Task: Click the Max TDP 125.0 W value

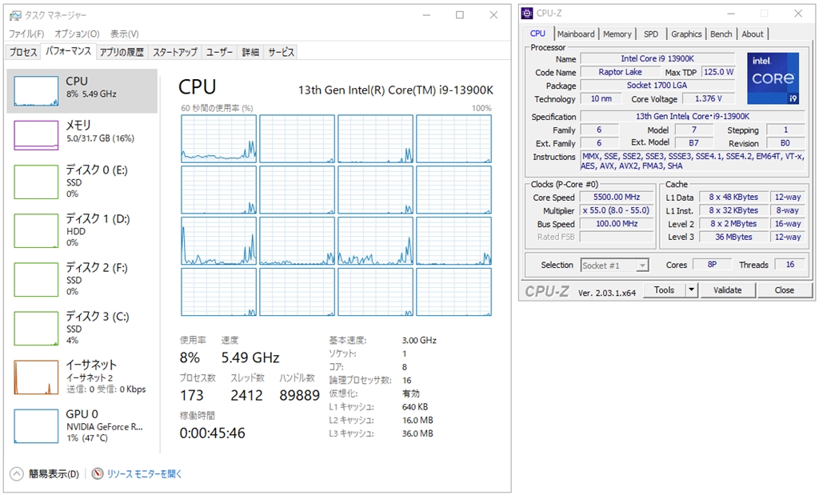Action: (x=718, y=72)
